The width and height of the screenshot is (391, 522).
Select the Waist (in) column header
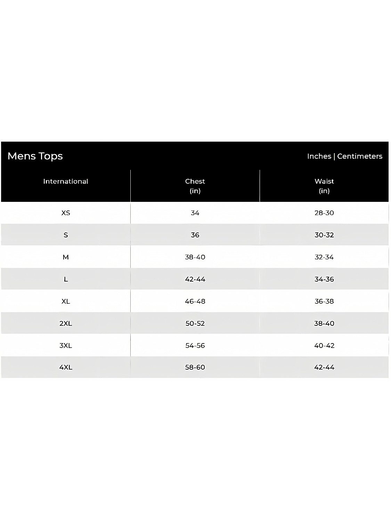click(x=324, y=186)
